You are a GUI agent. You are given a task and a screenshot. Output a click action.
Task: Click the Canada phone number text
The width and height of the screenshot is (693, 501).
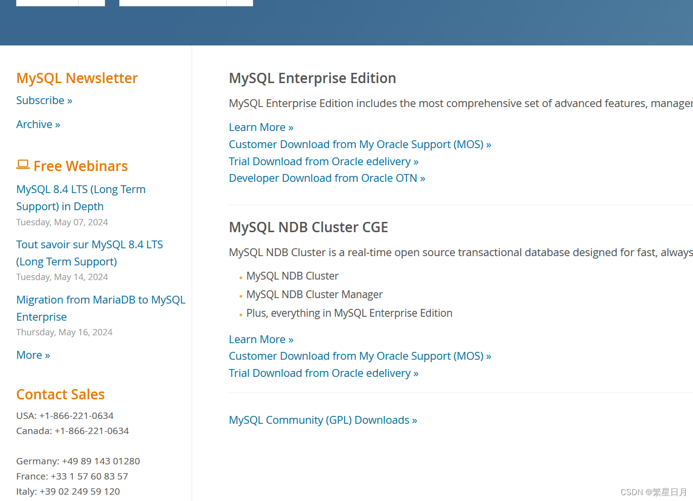(x=72, y=431)
